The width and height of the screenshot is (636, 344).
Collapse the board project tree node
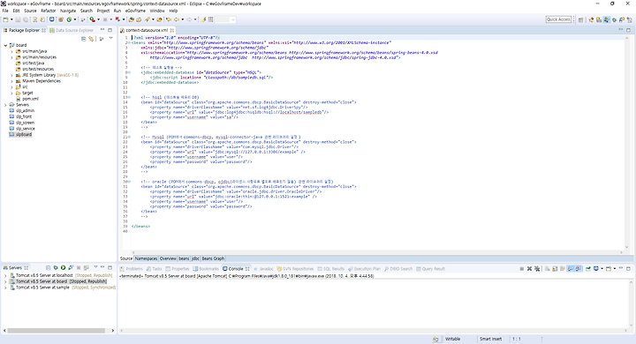[x=5, y=45]
